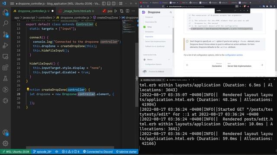Viewport: 277px width, 155px height.
Task: Open the Extensions view
Action: pyautogui.click(x=5, y=68)
